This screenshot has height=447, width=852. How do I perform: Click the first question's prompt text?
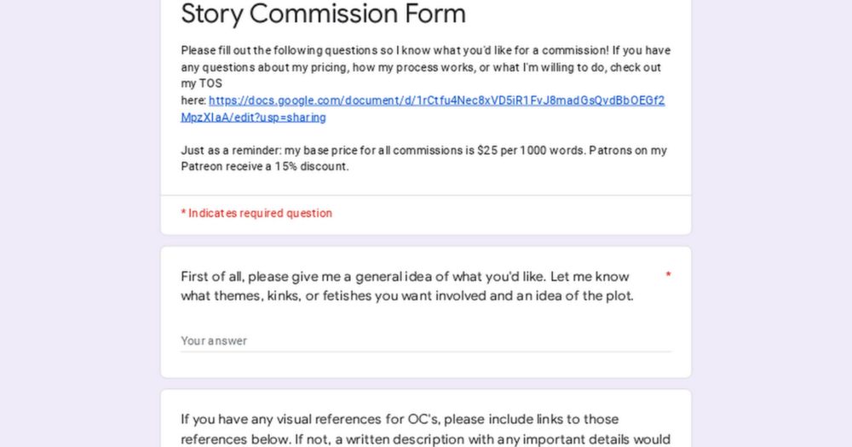(407, 286)
